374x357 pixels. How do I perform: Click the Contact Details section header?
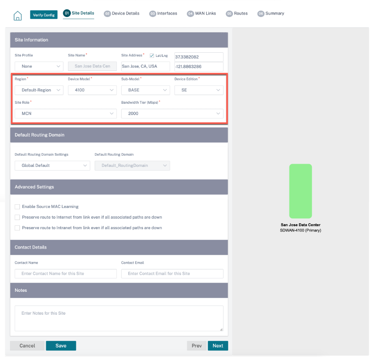119,247
